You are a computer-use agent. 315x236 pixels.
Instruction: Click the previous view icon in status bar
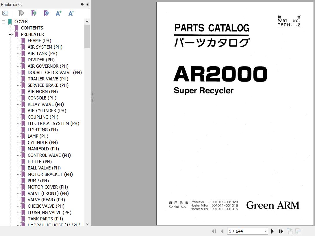click(x=290, y=231)
